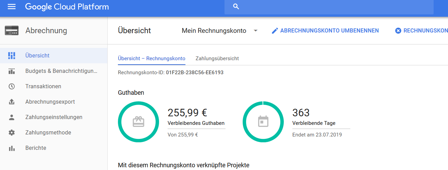This screenshot has height=170, width=448.
Task: Open the hamburger navigation menu
Action: pos(12,7)
